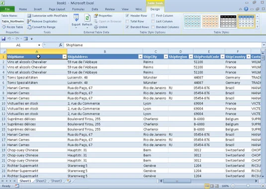Switch to the Page Layout tab
This screenshot has height=189, width=266.
point(57,9)
